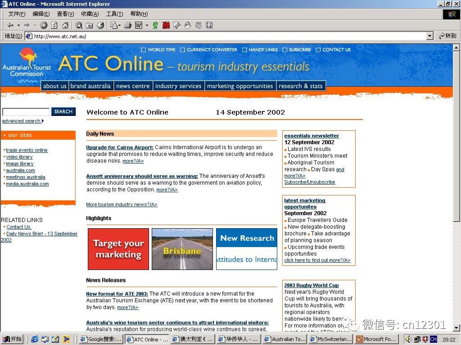Image resolution: width=461 pixels, height=345 pixels.
Task: Click the vertical scrollbar up arrow
Action: 456,47
